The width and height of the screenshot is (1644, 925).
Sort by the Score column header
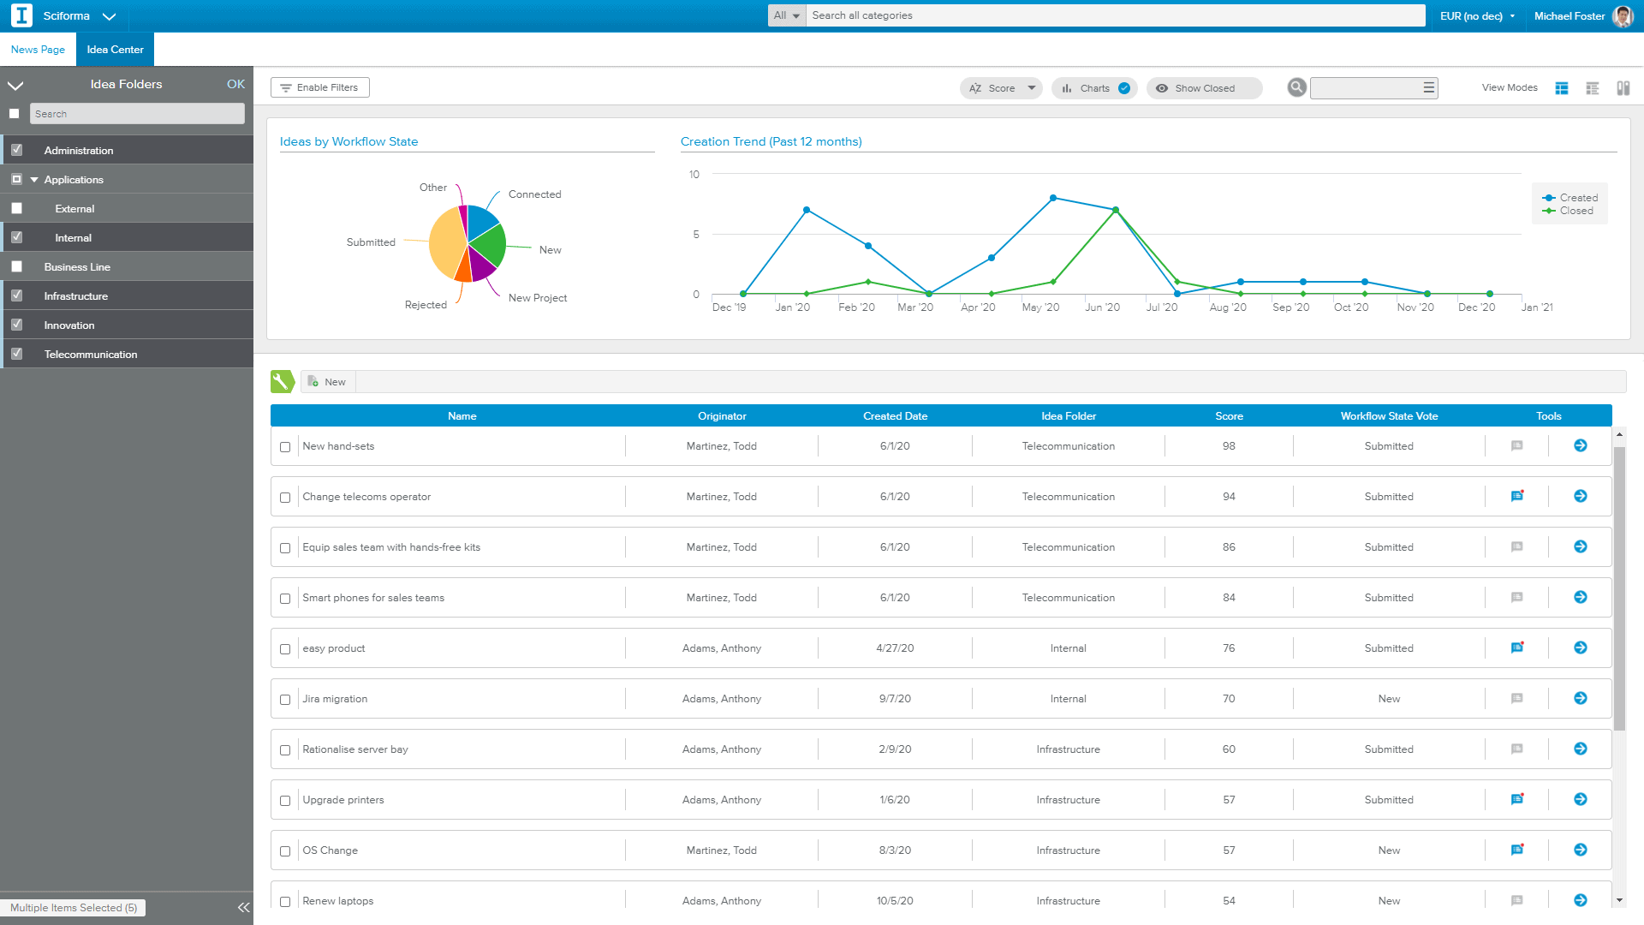[x=1229, y=416]
